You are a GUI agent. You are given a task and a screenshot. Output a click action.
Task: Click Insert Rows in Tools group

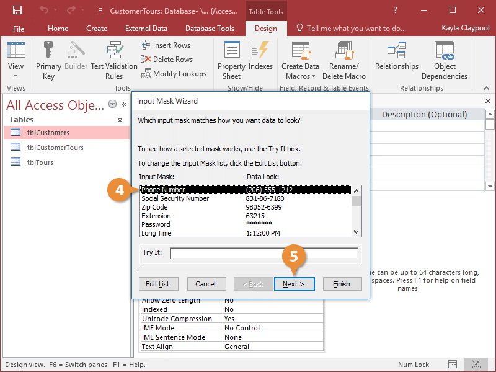pyautogui.click(x=166, y=45)
